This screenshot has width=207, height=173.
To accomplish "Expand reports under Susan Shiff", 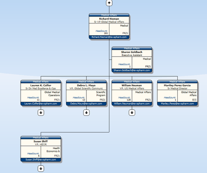I will click(x=41, y=169).
